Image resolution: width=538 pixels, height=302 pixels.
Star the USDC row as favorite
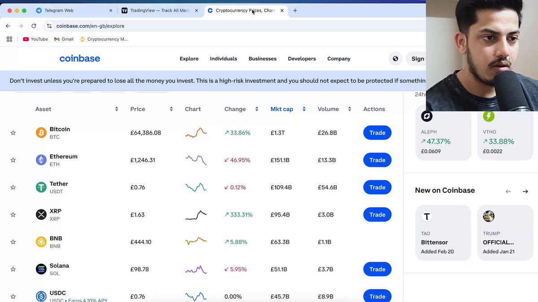13,297
